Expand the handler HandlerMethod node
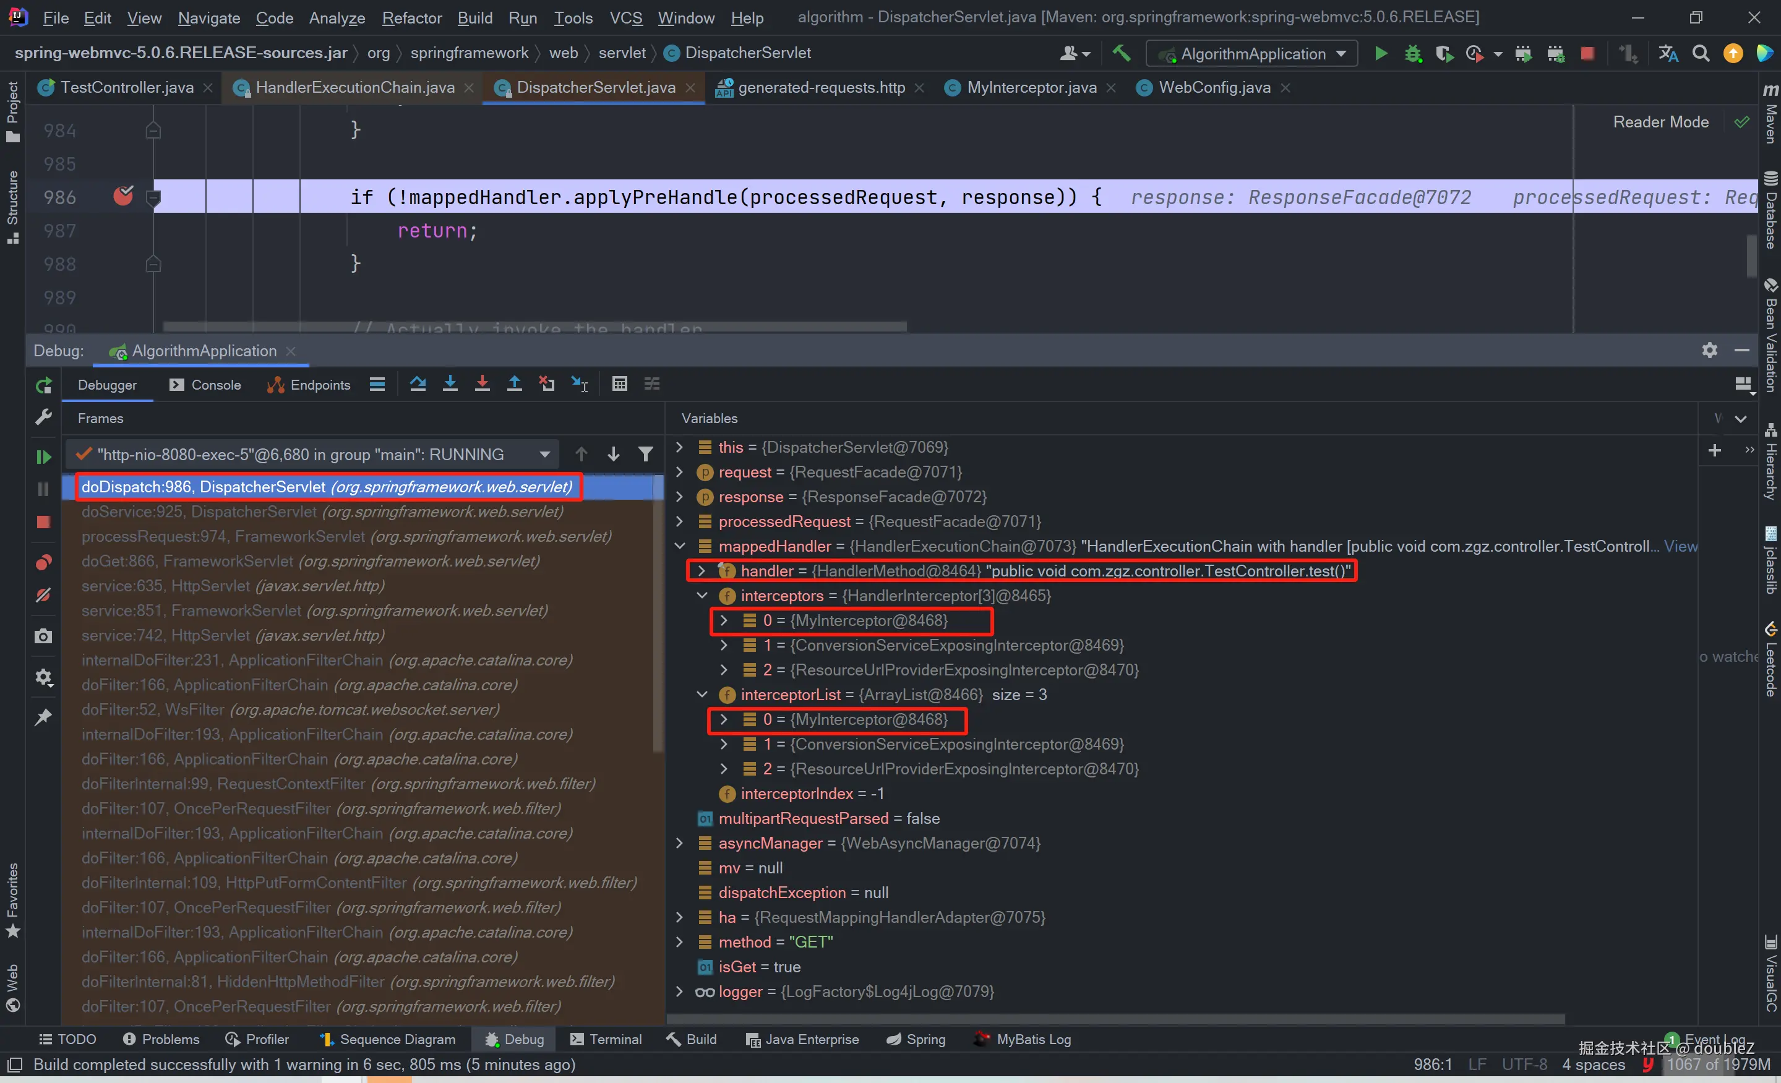 (700, 571)
